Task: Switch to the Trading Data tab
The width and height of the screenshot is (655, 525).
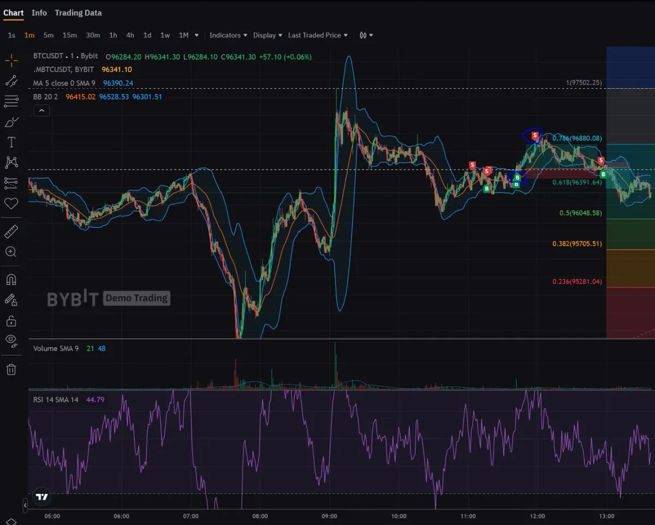Action: 78,13
